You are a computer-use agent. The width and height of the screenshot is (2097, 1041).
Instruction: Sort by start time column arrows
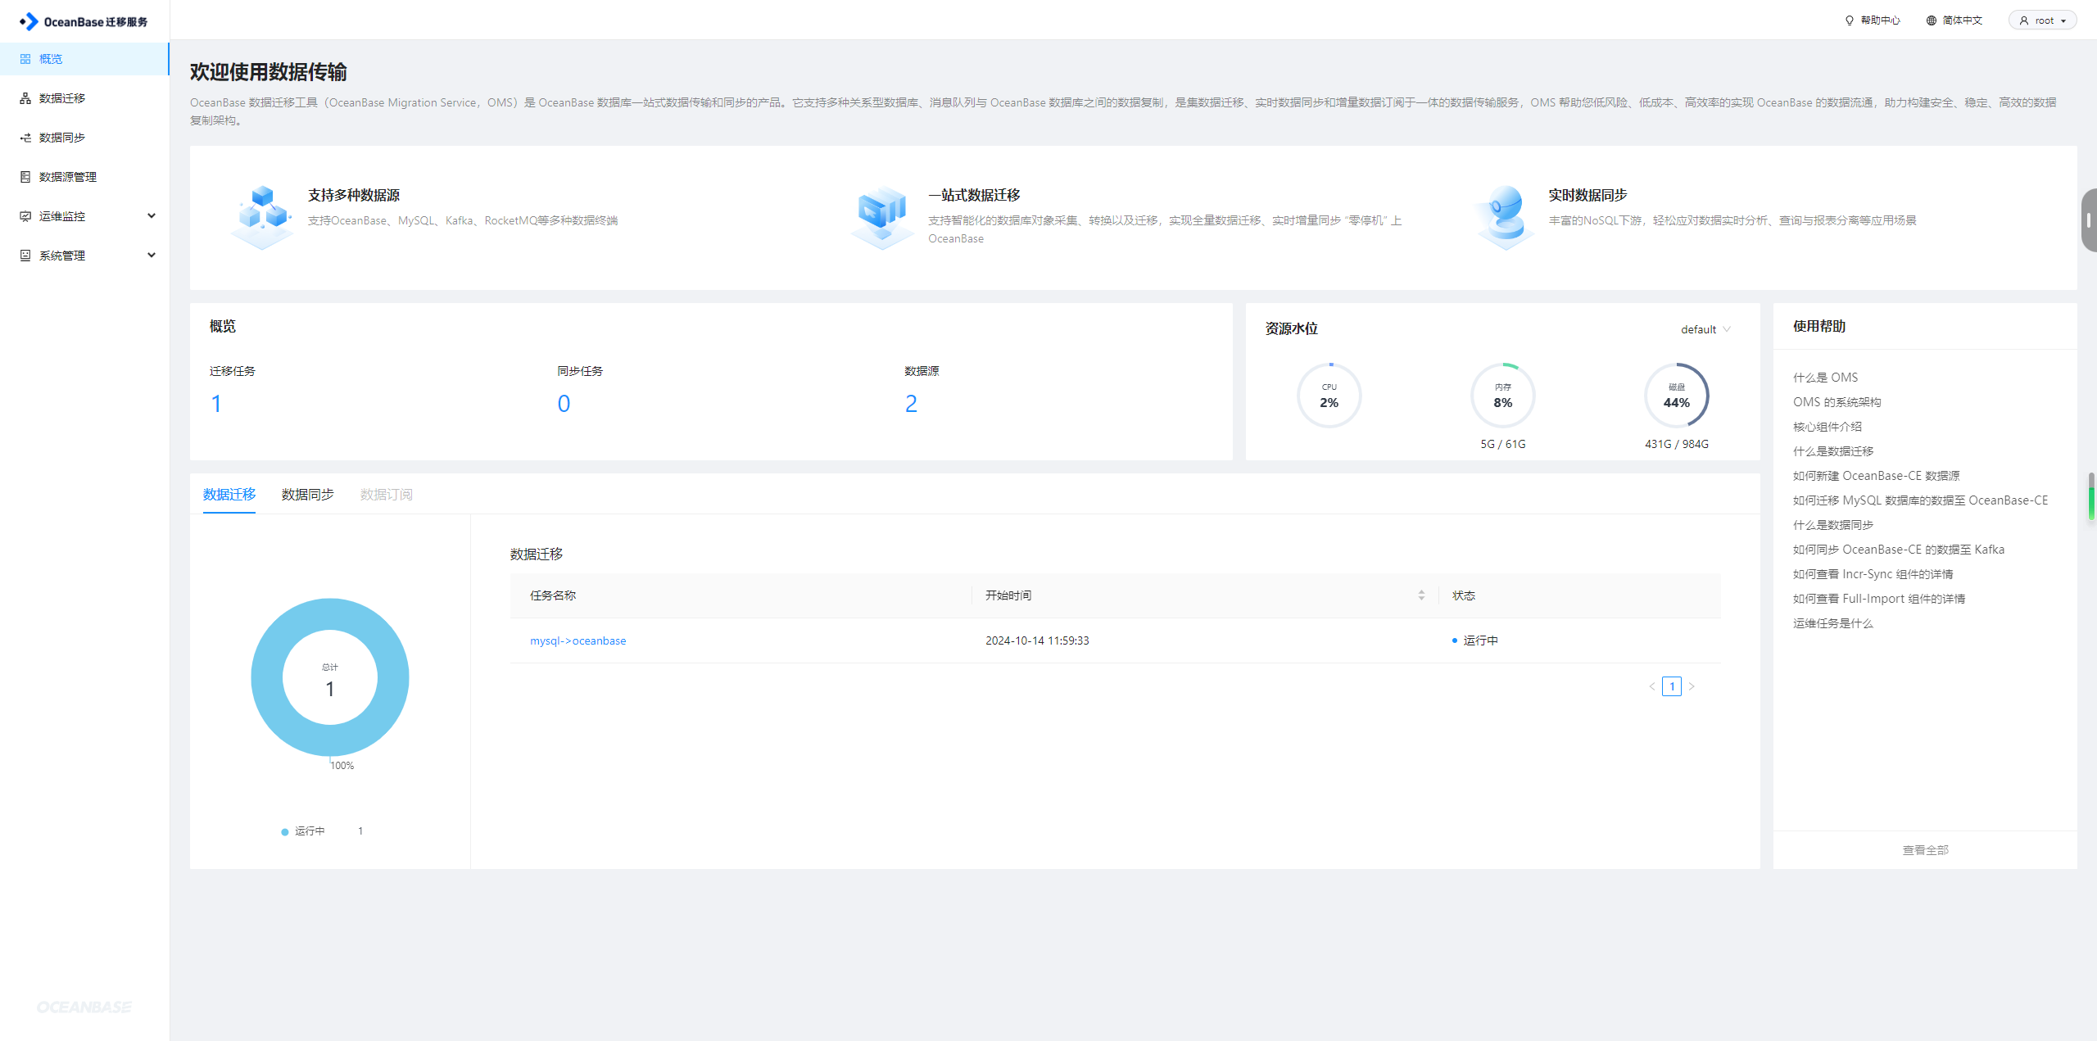pos(1421,595)
